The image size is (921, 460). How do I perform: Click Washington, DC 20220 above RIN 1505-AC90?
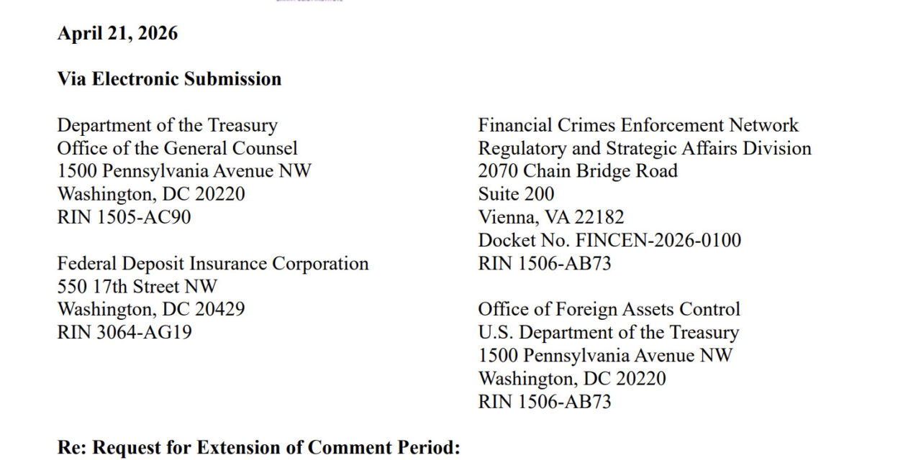click(151, 194)
